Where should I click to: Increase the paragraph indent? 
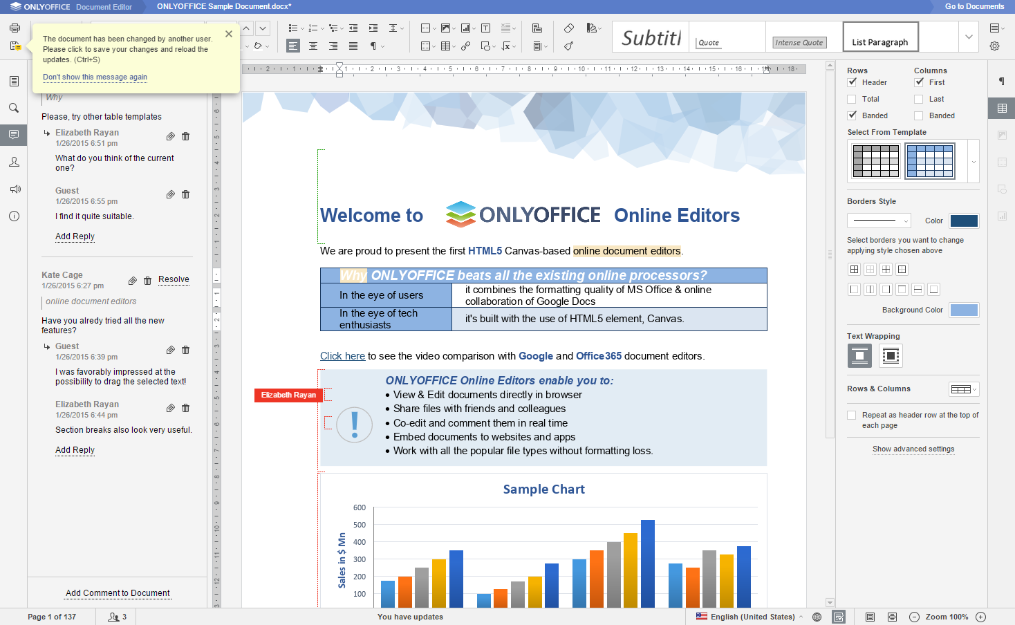click(x=373, y=28)
